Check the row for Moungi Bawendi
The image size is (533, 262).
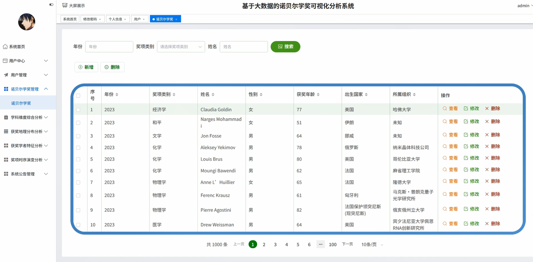[x=78, y=171]
